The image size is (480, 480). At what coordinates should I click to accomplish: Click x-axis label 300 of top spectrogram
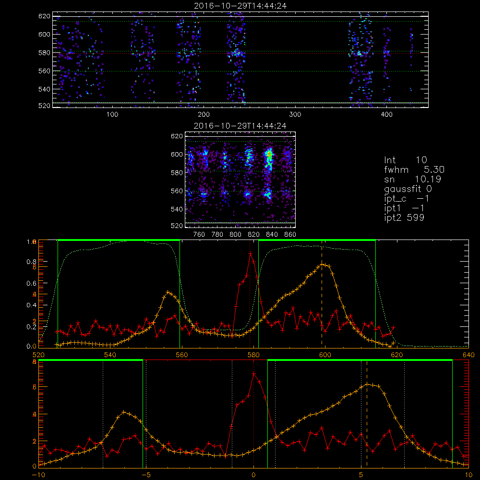tap(295, 115)
